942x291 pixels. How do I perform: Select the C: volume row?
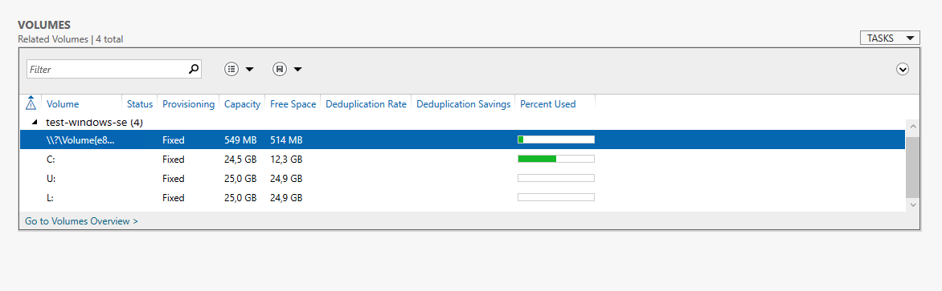tap(462, 160)
